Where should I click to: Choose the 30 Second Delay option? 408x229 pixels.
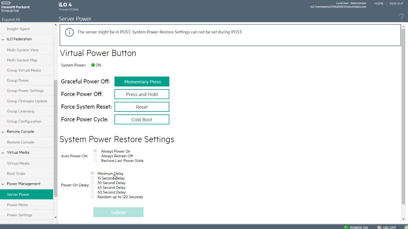[92, 183]
